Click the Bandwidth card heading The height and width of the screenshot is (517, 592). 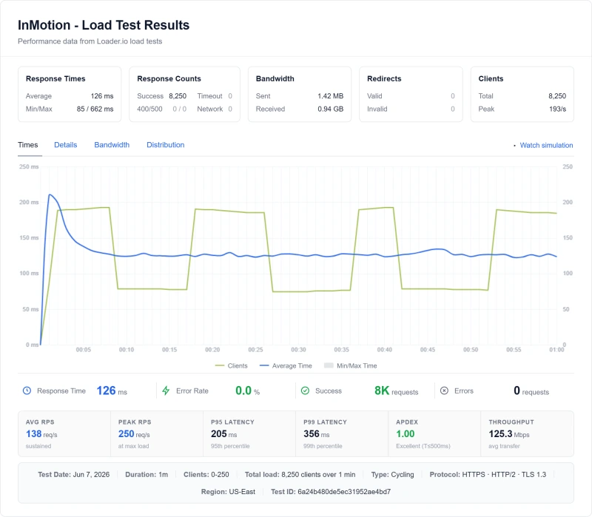click(275, 79)
